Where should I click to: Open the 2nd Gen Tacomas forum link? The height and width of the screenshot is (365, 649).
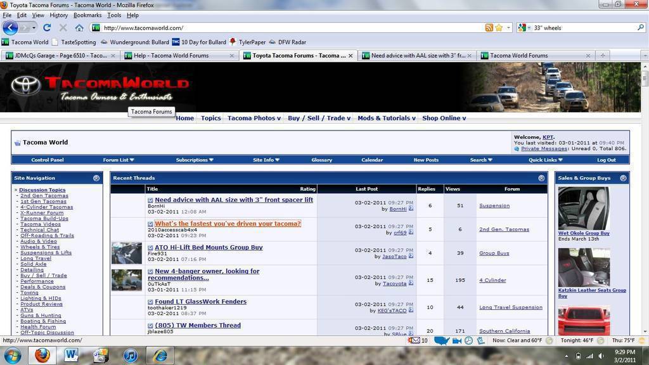click(x=44, y=196)
